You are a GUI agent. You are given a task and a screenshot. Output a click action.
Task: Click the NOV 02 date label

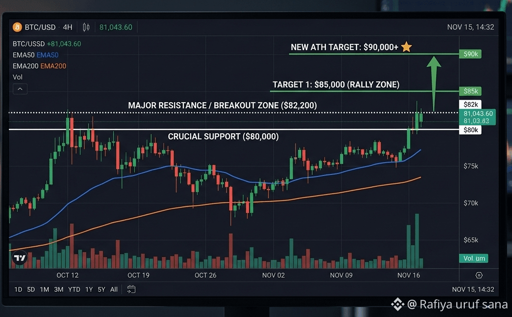pyautogui.click(x=273, y=275)
